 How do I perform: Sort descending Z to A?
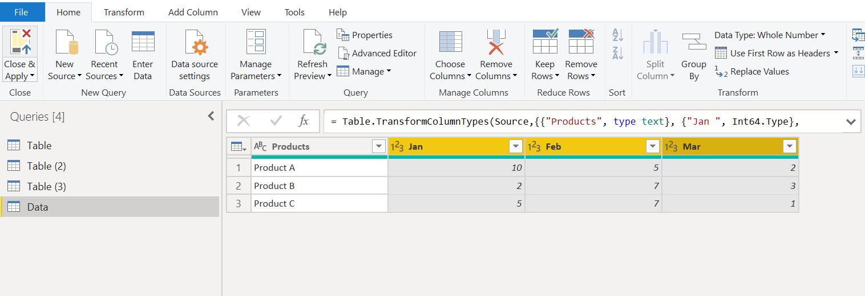click(x=617, y=53)
